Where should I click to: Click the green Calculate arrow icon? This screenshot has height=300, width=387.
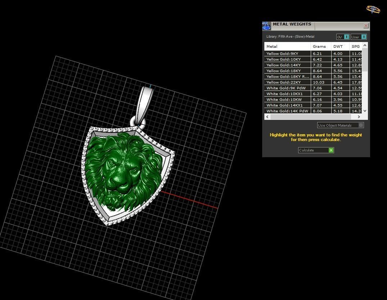(331, 150)
